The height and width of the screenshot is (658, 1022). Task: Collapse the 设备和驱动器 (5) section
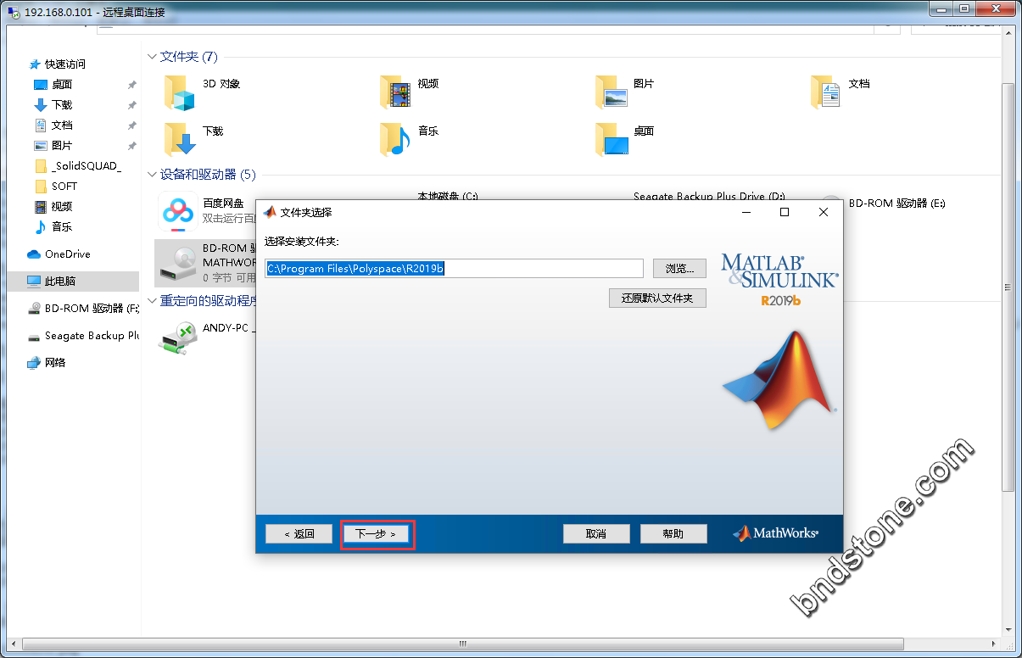pyautogui.click(x=152, y=175)
